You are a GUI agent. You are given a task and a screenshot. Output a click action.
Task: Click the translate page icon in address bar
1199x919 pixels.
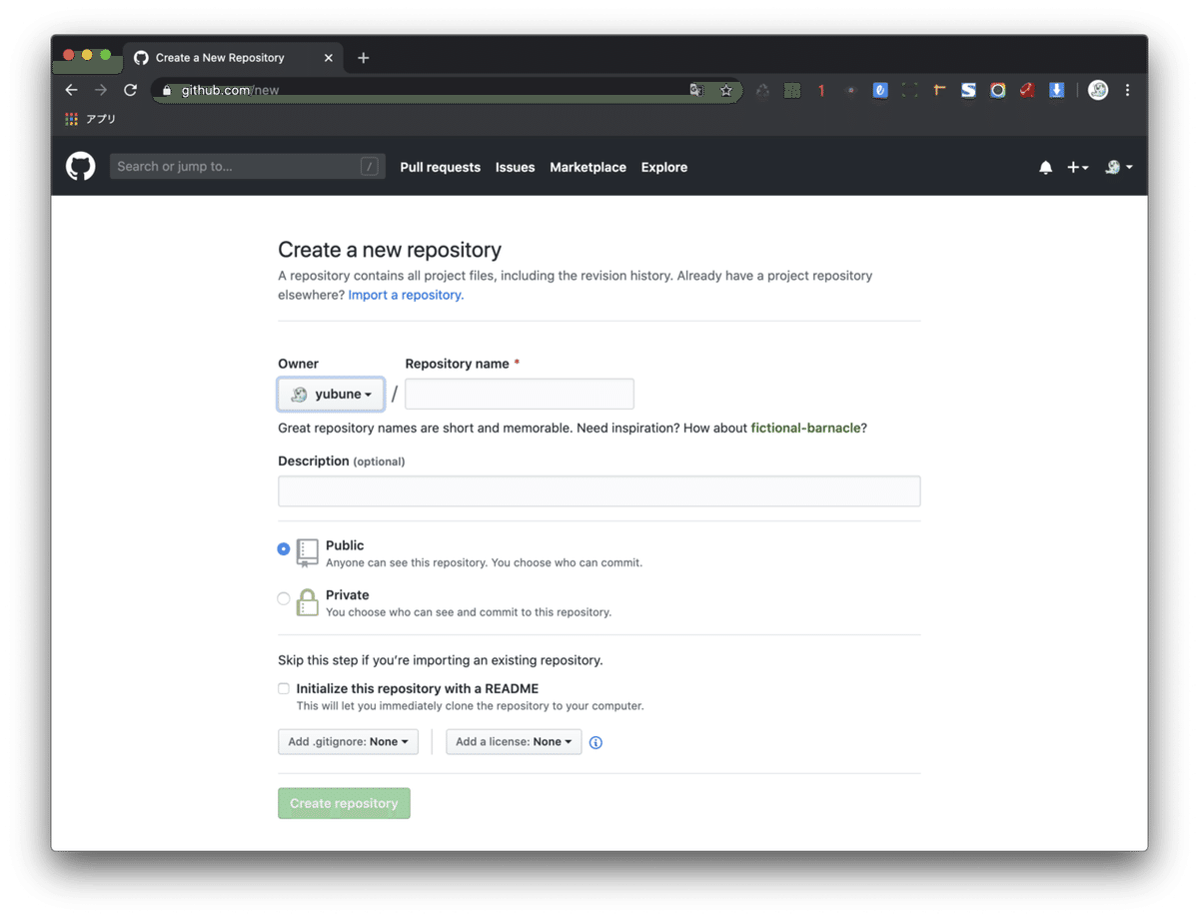pos(696,90)
